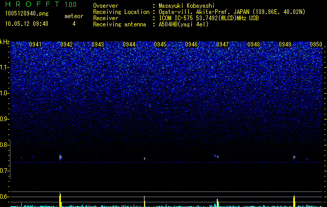The height and width of the screenshot is (207, 327).
Task: Click the Receiving Location label
Action: (x=121, y=12)
